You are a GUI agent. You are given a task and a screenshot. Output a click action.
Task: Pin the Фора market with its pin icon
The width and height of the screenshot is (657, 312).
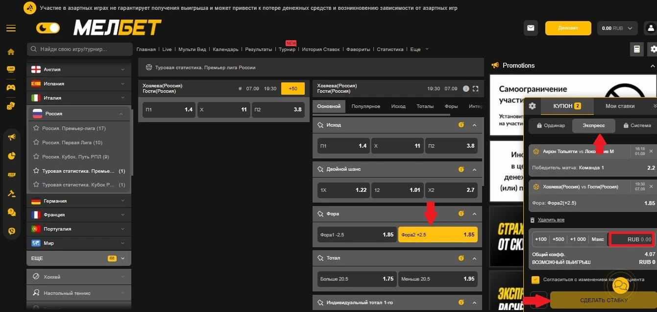[321, 214]
